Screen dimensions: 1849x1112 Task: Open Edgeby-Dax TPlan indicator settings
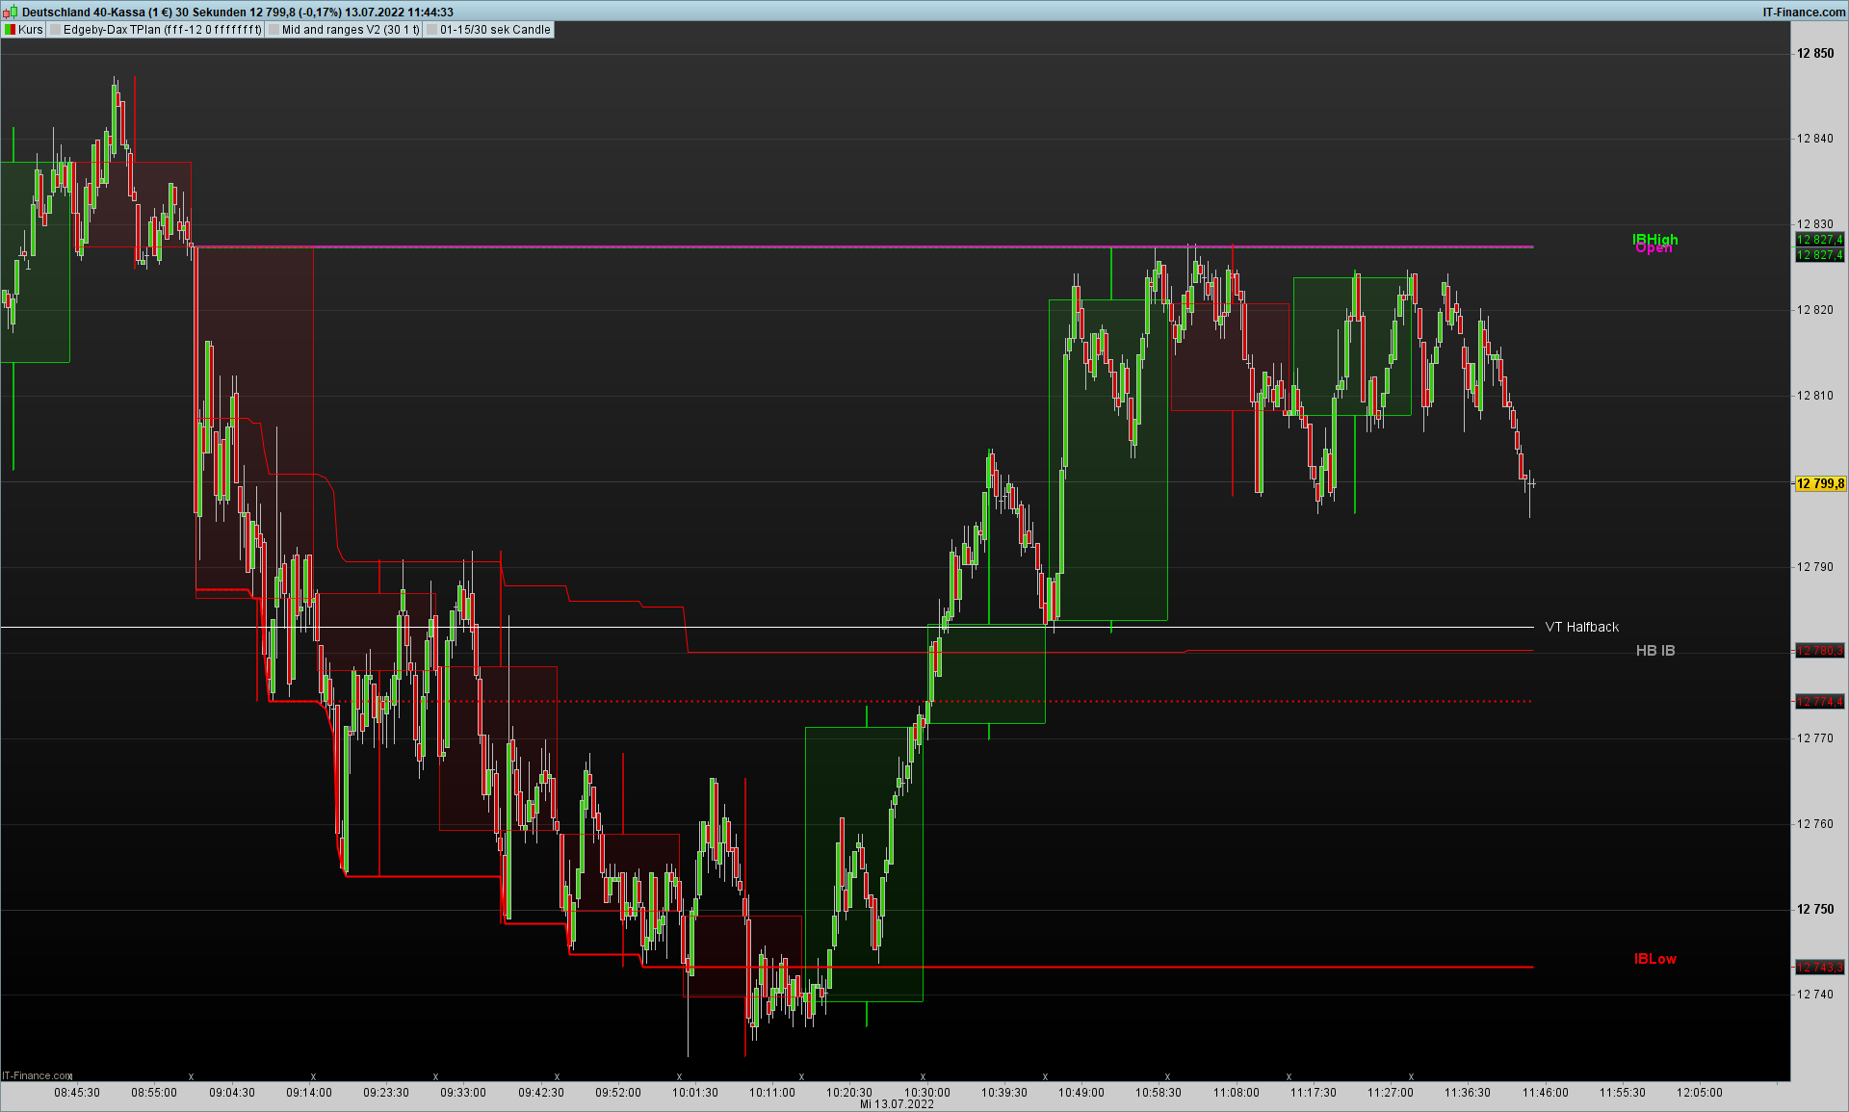(x=162, y=30)
